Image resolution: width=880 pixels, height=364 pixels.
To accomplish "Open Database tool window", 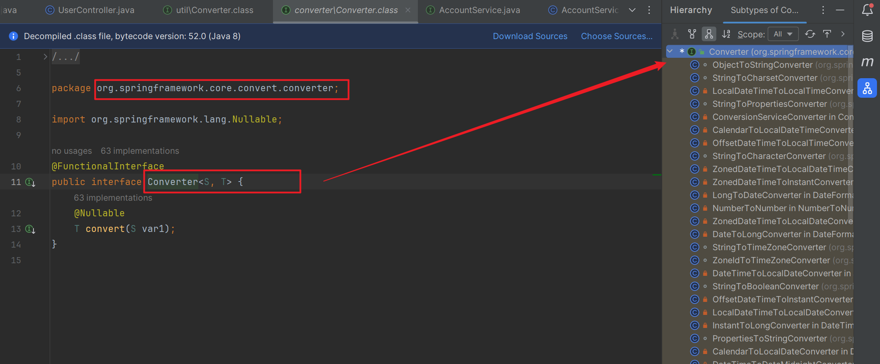I will point(867,36).
